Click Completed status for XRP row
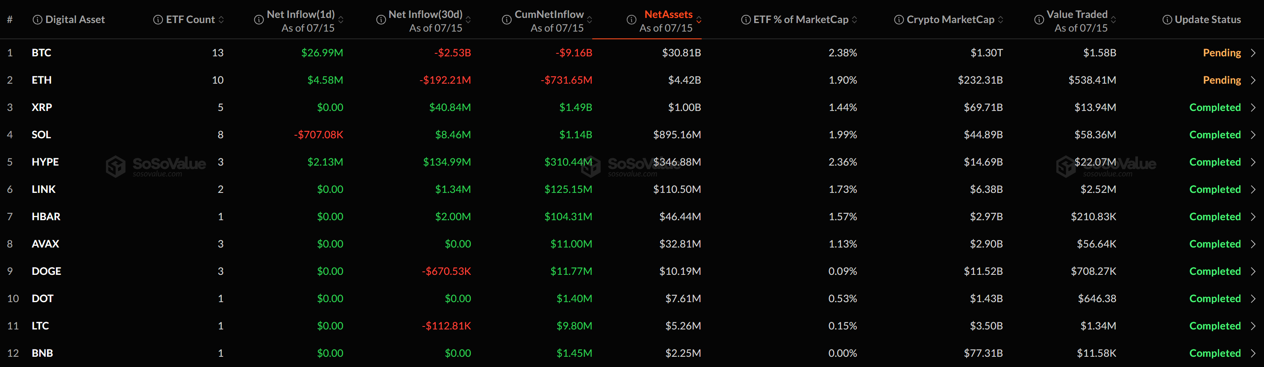This screenshot has width=1264, height=367. click(x=1215, y=107)
